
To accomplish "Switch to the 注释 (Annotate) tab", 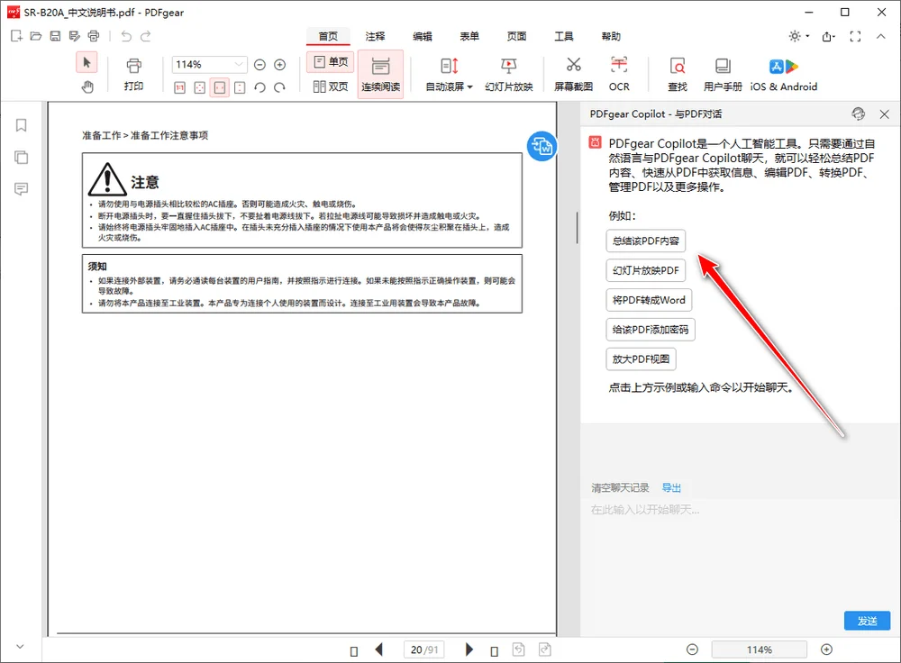I will [375, 36].
